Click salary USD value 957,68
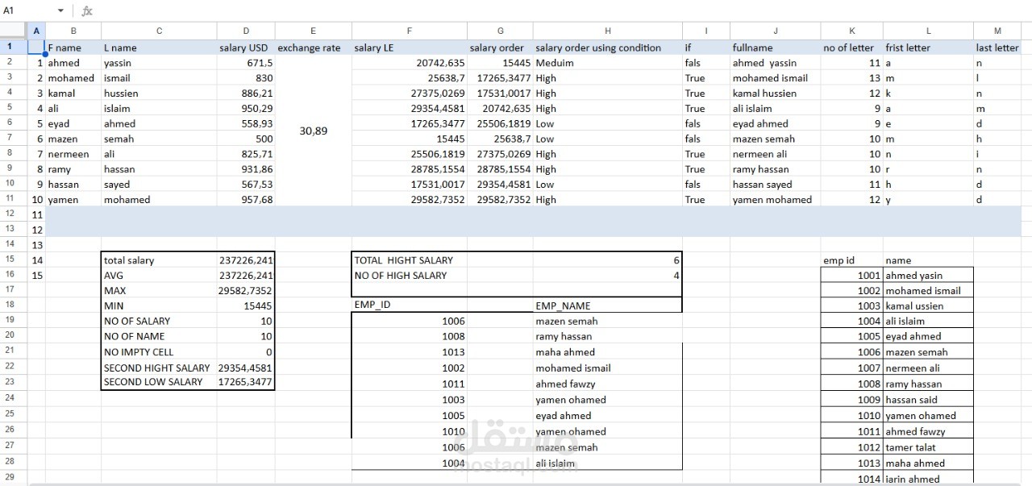 pos(246,199)
